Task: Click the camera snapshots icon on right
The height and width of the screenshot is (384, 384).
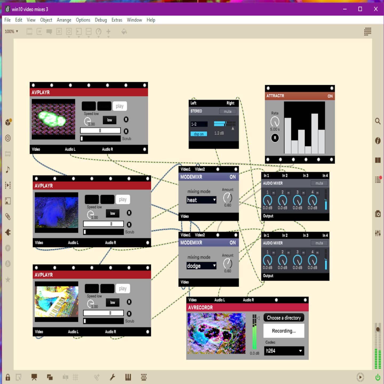Action: coord(378,214)
